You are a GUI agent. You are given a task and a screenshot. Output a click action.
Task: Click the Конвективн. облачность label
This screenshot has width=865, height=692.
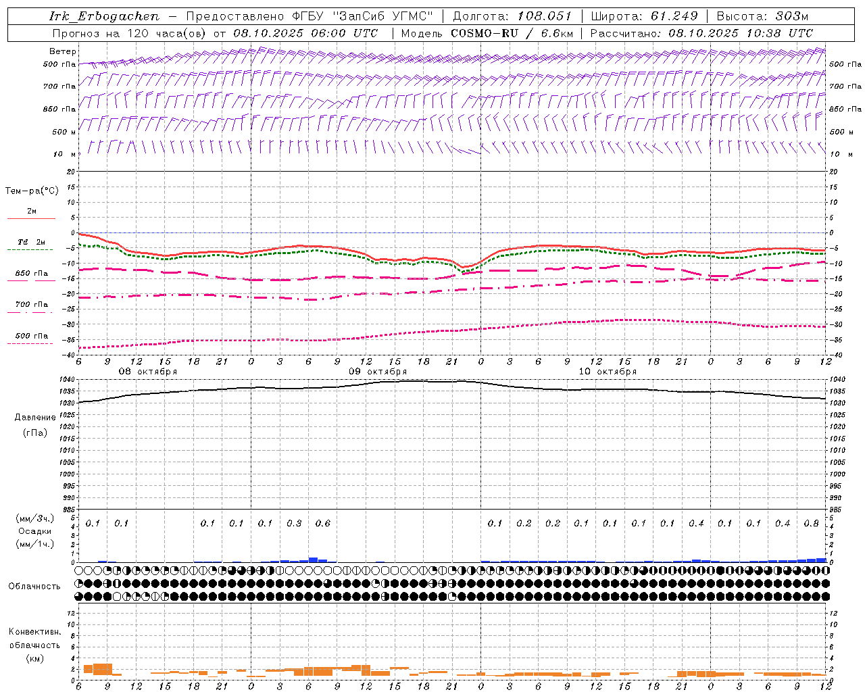34,639
